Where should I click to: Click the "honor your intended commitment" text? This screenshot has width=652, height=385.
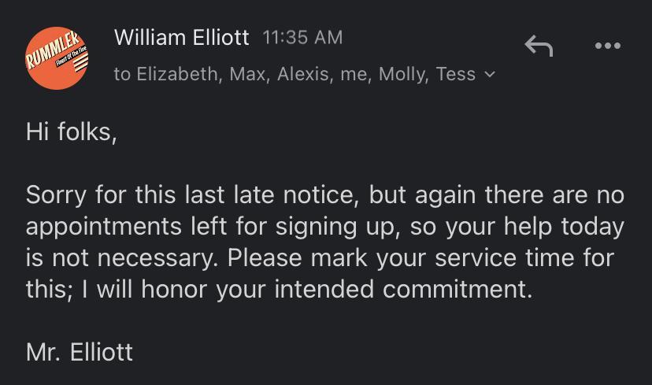pos(335,290)
